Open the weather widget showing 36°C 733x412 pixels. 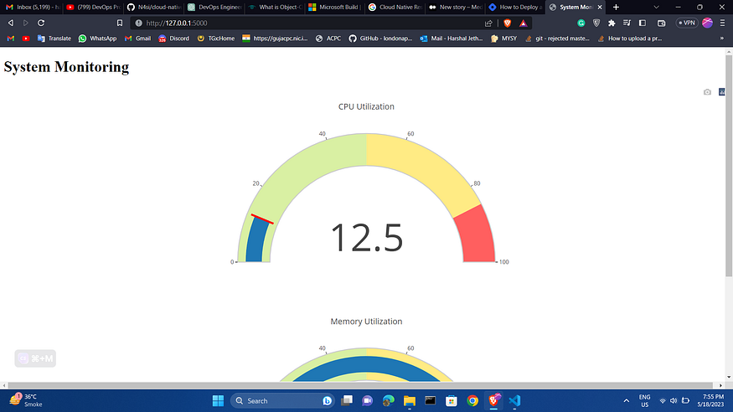point(26,400)
